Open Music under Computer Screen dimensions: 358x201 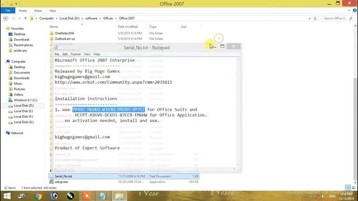pyautogui.click(x=18, y=83)
